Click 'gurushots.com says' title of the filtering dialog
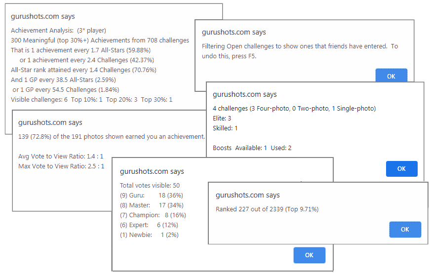The width and height of the screenshot is (430, 276). click(234, 32)
